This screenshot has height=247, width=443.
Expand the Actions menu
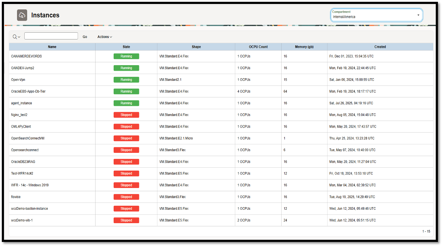coord(104,36)
